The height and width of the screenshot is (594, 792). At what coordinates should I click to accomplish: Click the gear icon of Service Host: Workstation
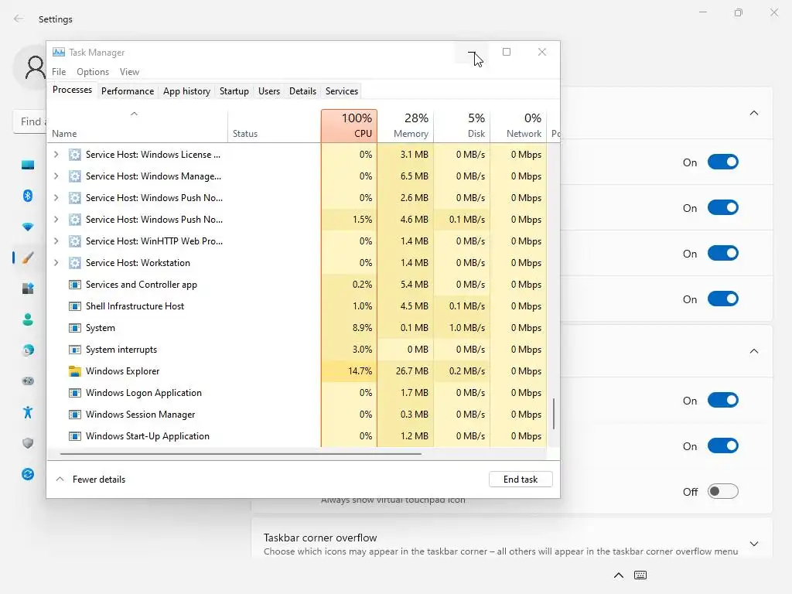coord(75,263)
